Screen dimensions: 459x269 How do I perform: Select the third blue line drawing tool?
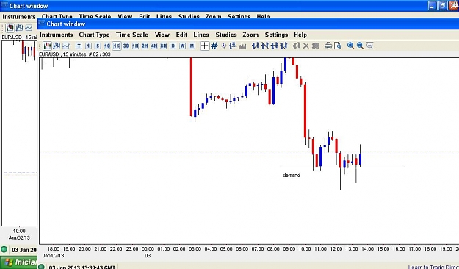tap(274, 46)
